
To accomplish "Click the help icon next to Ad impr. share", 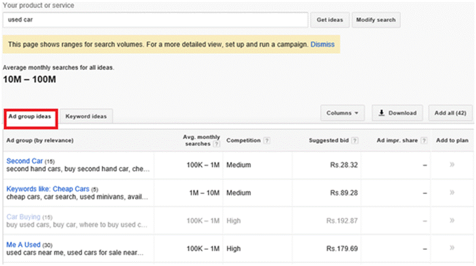I will tap(424, 141).
